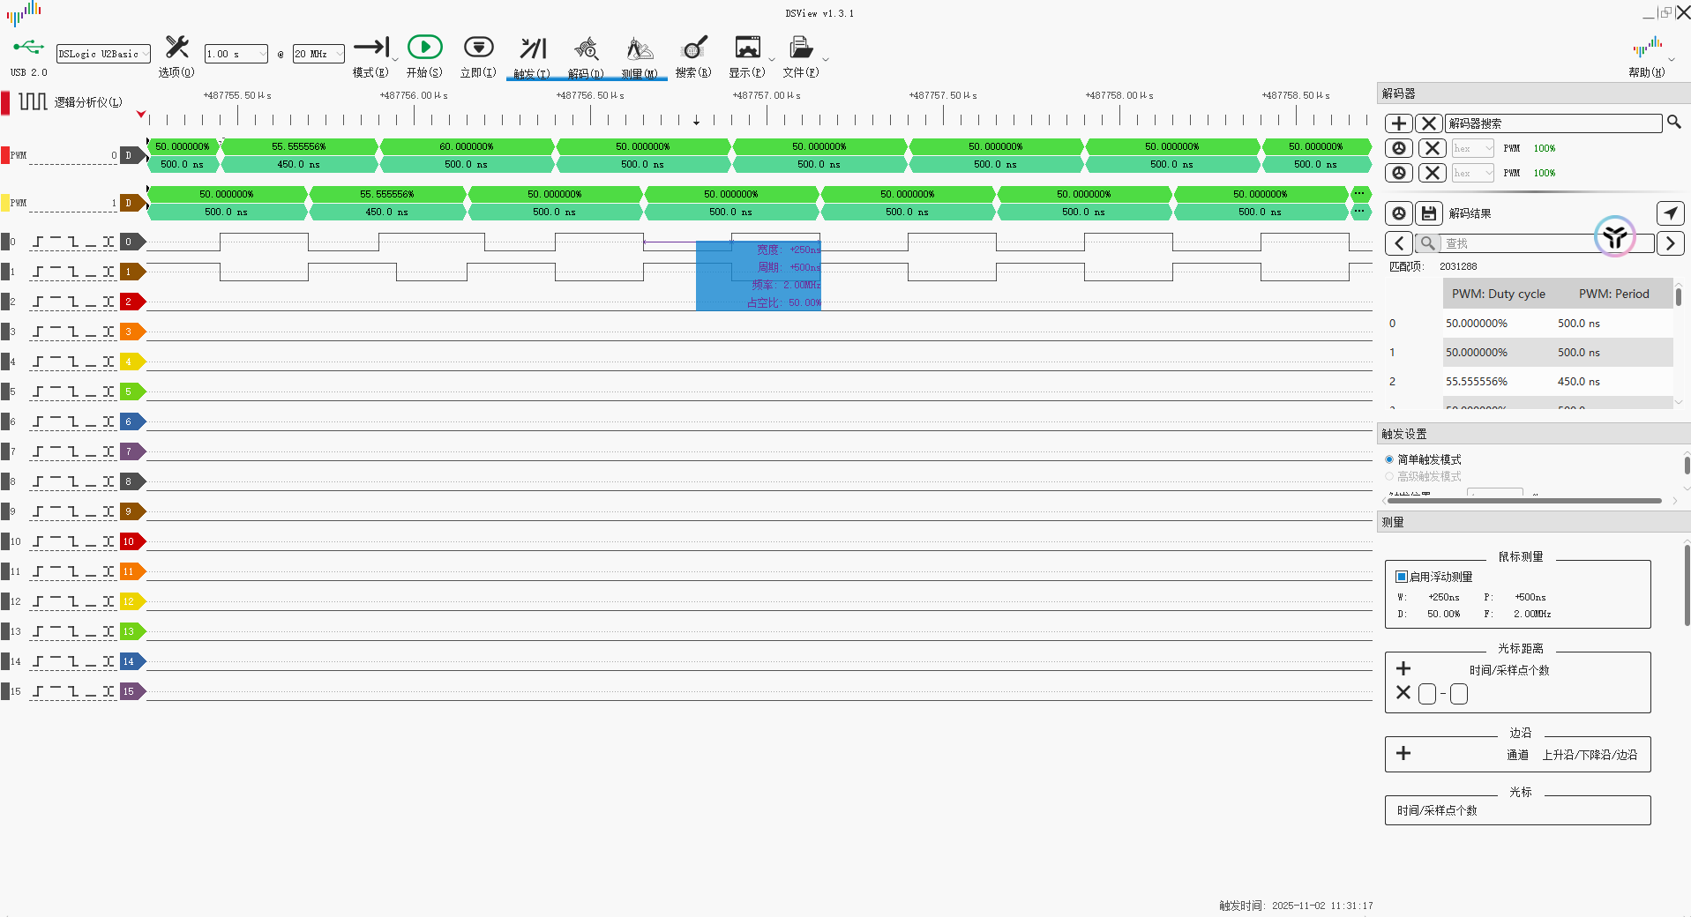
Task: Open the 选项 (Options) tool
Action: pos(176,48)
